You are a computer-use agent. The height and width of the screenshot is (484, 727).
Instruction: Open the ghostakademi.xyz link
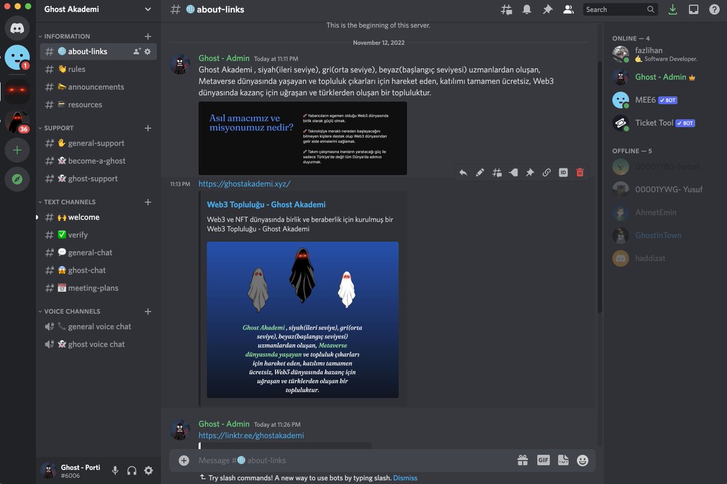(x=245, y=184)
